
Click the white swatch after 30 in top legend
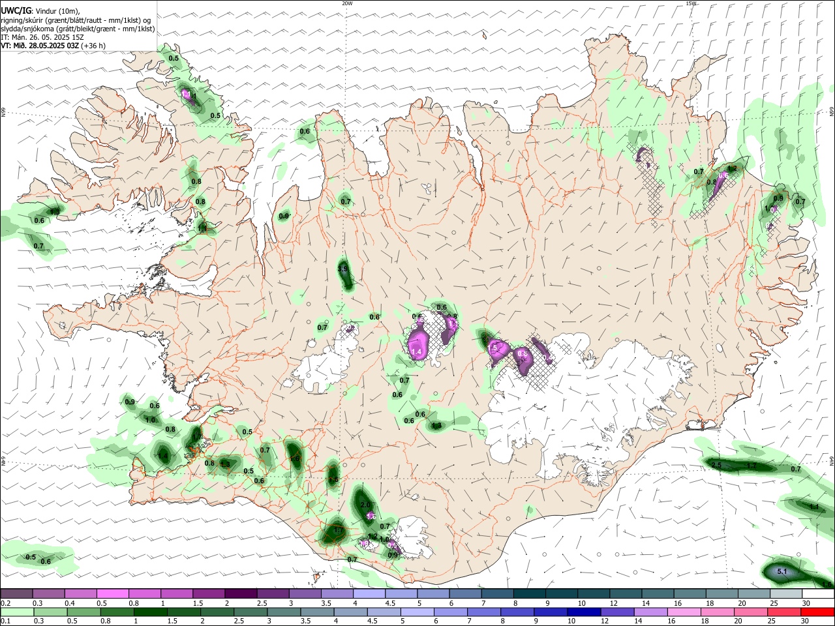(x=817, y=594)
